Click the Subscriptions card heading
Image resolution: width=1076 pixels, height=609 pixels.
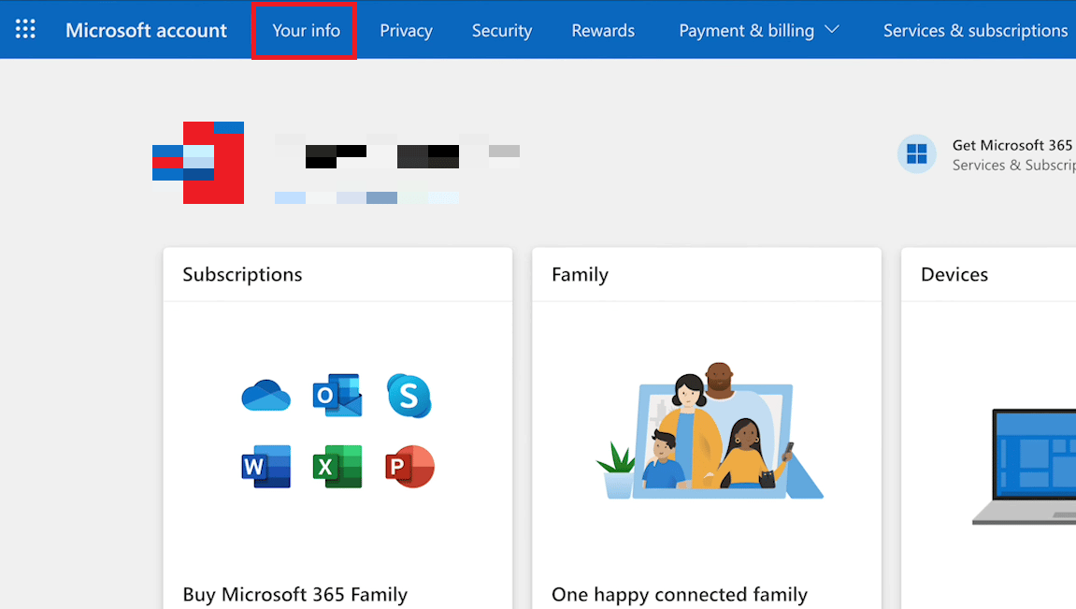point(242,275)
